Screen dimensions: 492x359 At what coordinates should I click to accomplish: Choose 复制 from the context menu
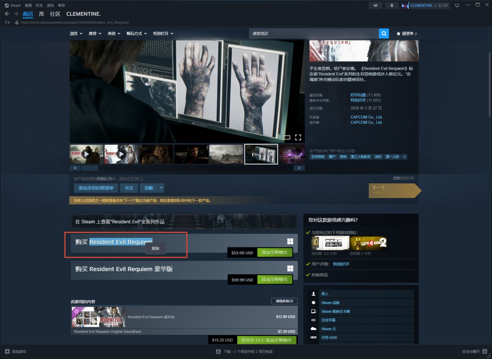tap(155, 248)
